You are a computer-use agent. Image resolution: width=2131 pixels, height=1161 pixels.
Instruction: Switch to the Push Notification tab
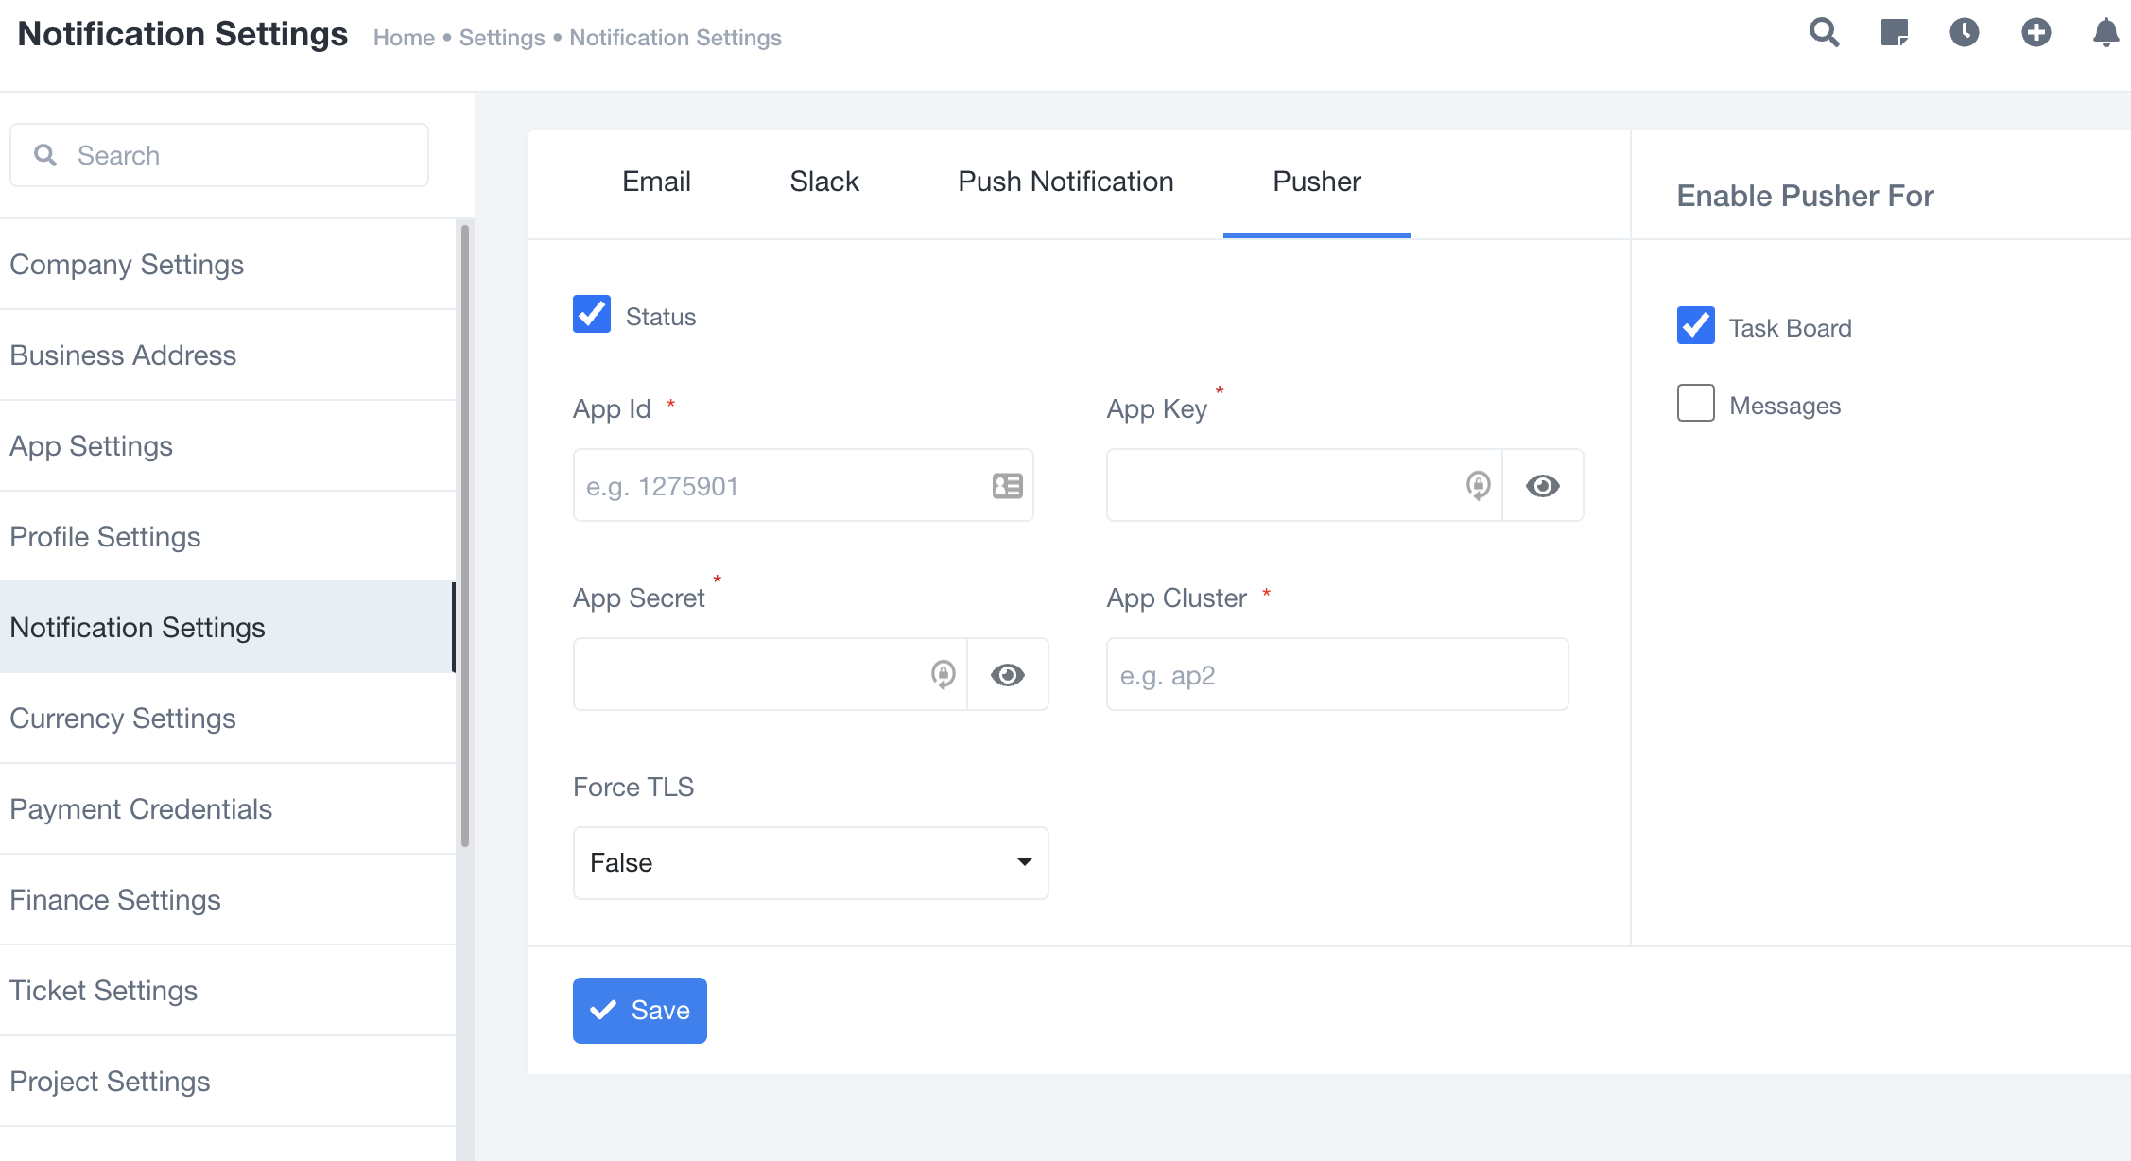(1065, 182)
